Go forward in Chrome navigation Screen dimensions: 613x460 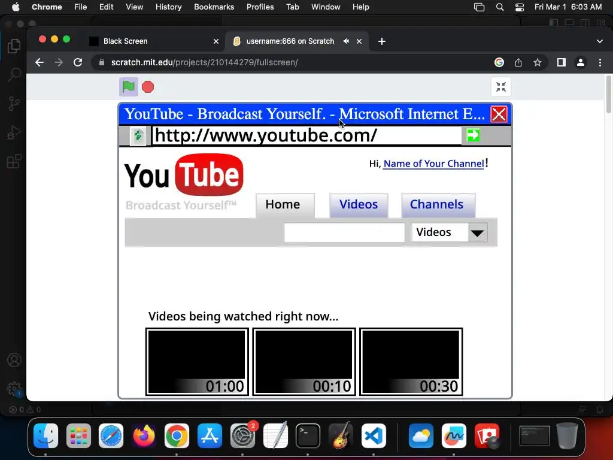click(59, 62)
